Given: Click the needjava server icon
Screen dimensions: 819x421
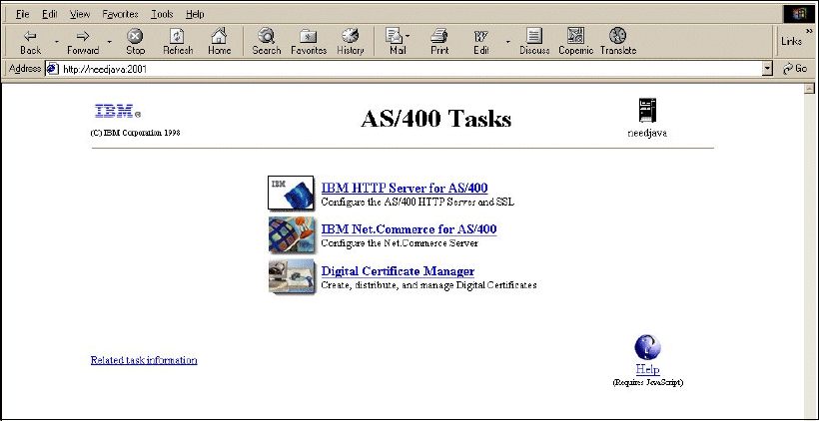Looking at the screenshot, I should coord(647,110).
